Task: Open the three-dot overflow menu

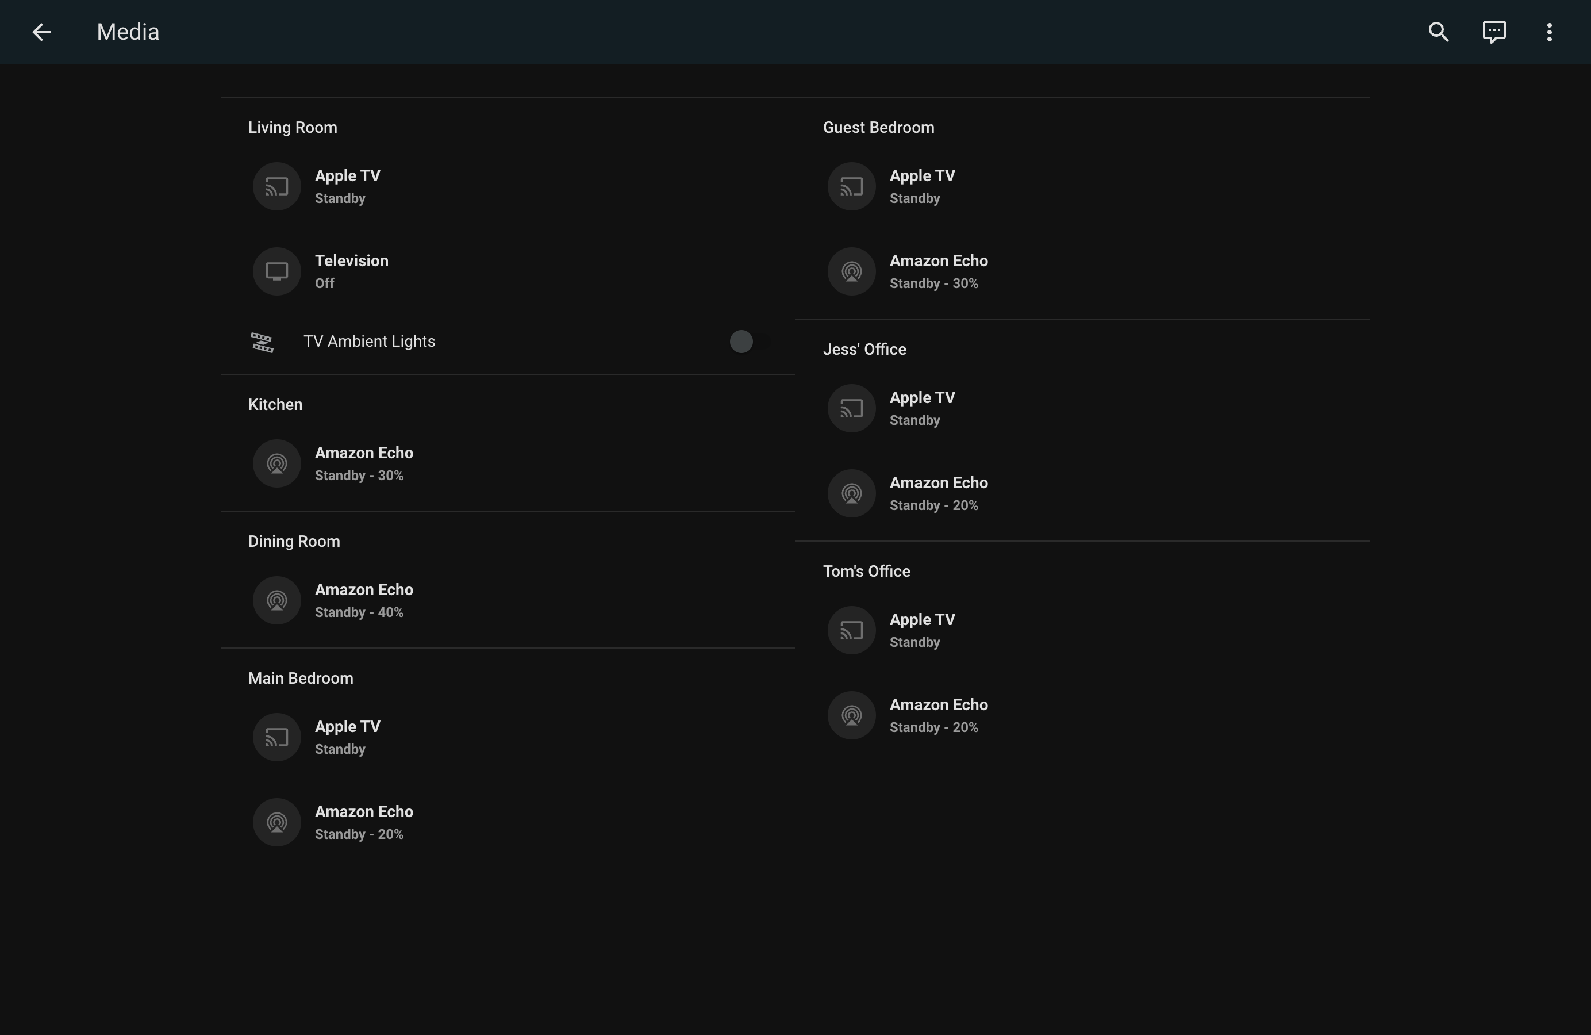Action: [1549, 32]
